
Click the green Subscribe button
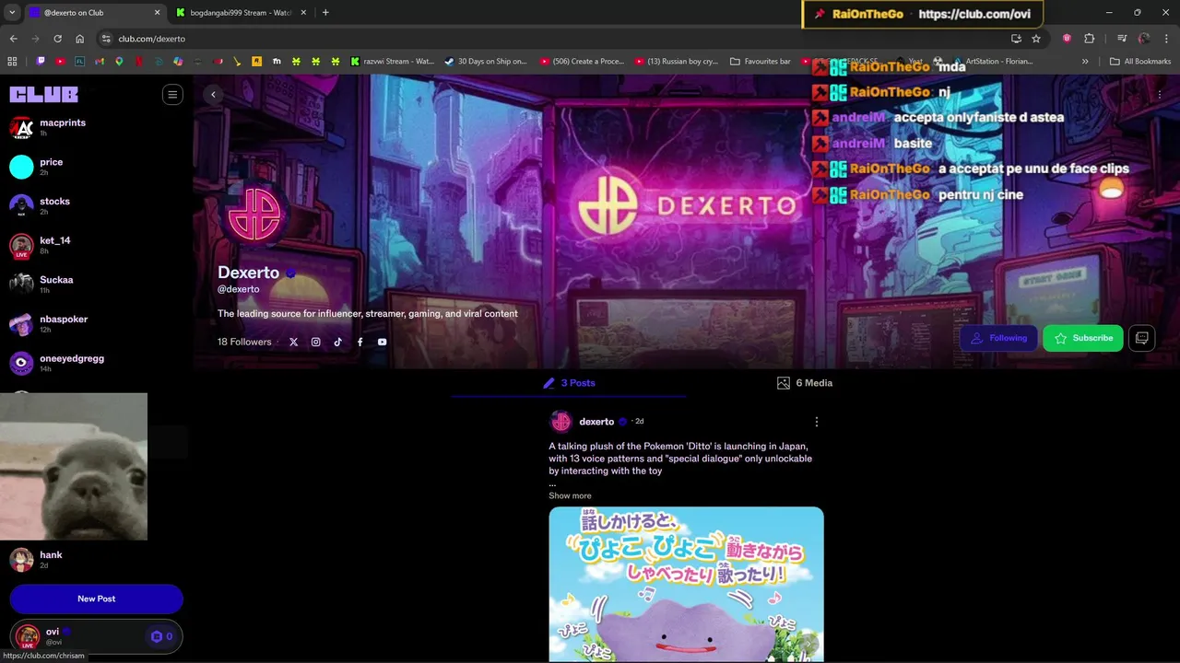[x=1083, y=338]
